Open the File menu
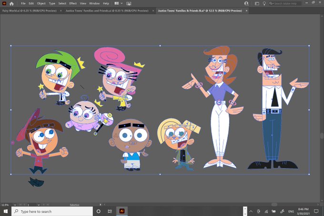The height and width of the screenshot is (216, 324). coord(23,3)
